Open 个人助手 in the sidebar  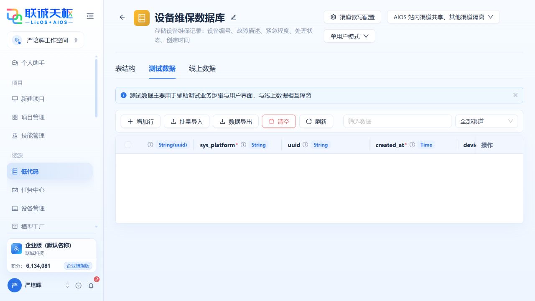coord(49,63)
